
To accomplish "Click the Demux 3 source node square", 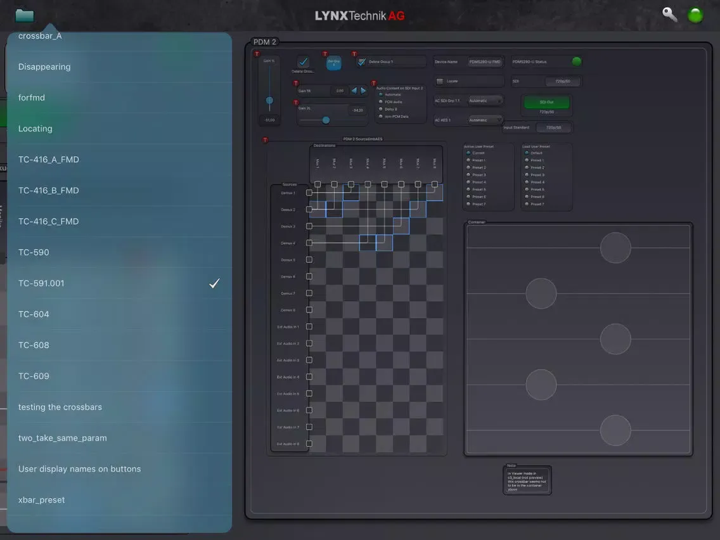I will coord(309,226).
